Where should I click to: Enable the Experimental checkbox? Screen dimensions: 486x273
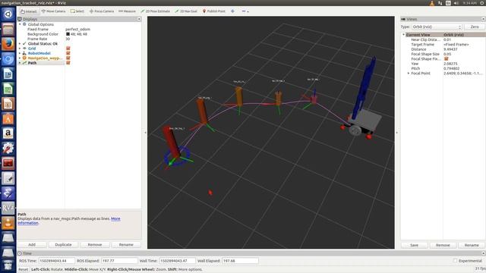pos(455,261)
